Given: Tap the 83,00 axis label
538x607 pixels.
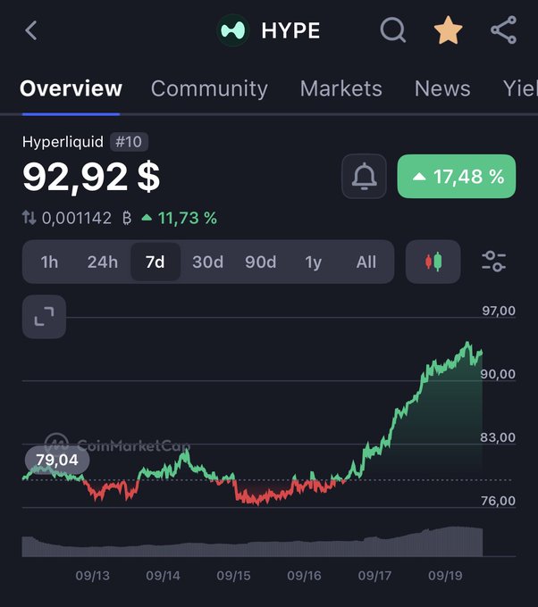Looking at the screenshot, I should coord(498,437).
